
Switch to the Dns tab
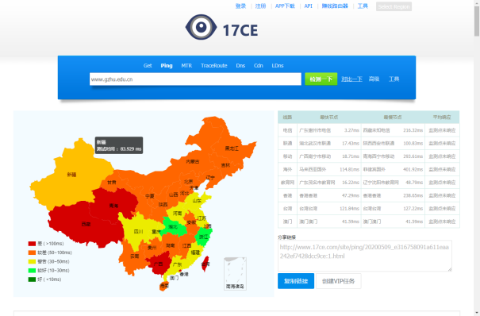[x=240, y=66]
